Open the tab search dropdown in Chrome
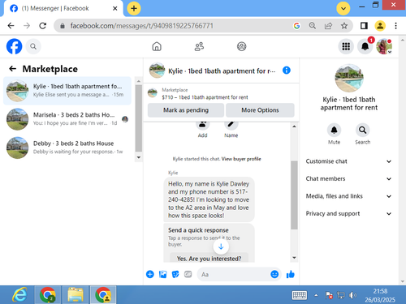406x304 pixels. tap(343, 8)
